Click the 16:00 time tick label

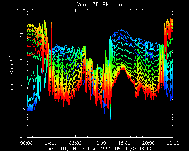(124, 143)
